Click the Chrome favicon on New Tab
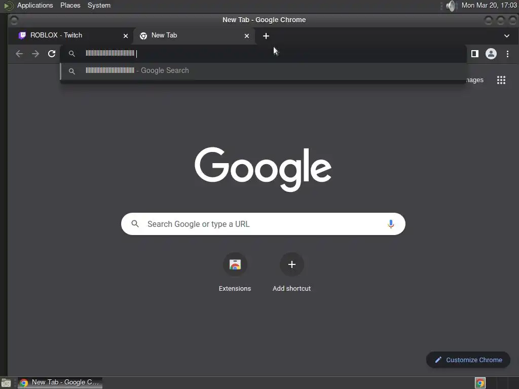The image size is (519, 389). point(143,36)
